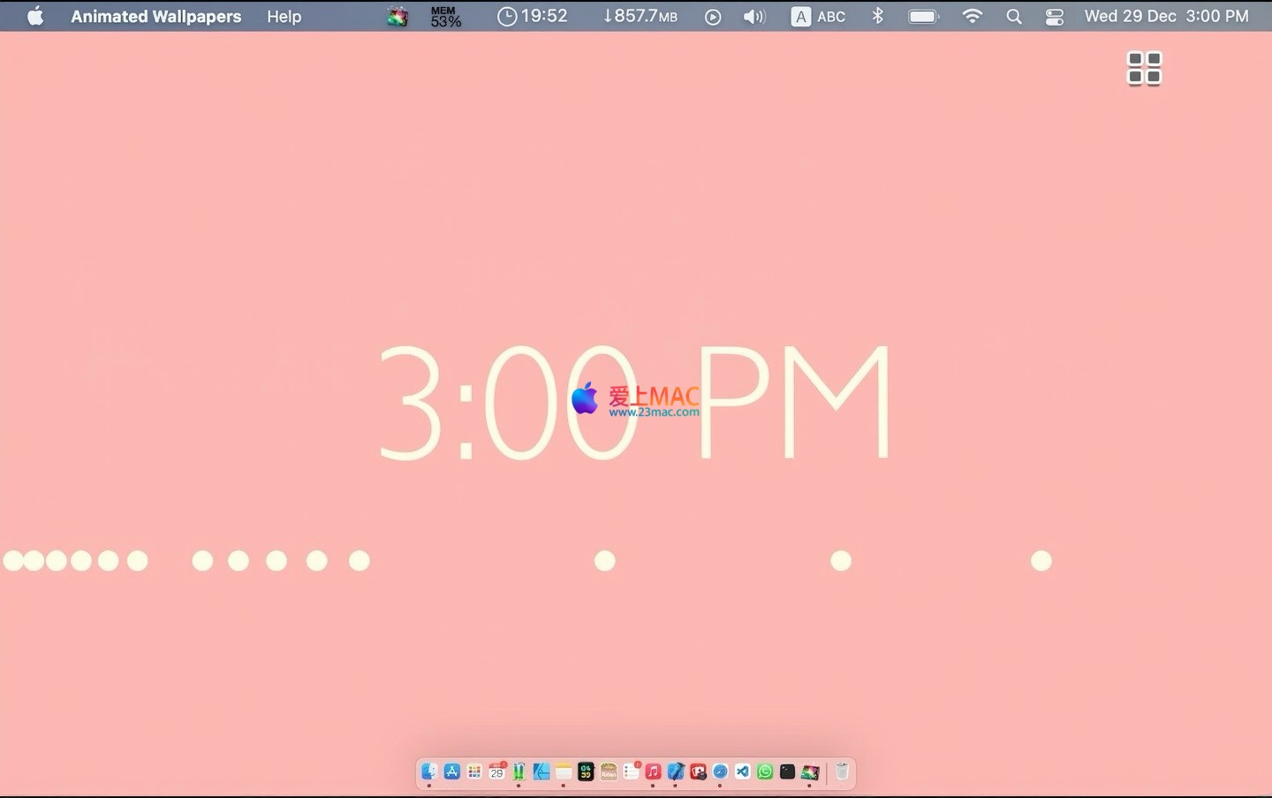Launch Safari from the dock

point(720,772)
